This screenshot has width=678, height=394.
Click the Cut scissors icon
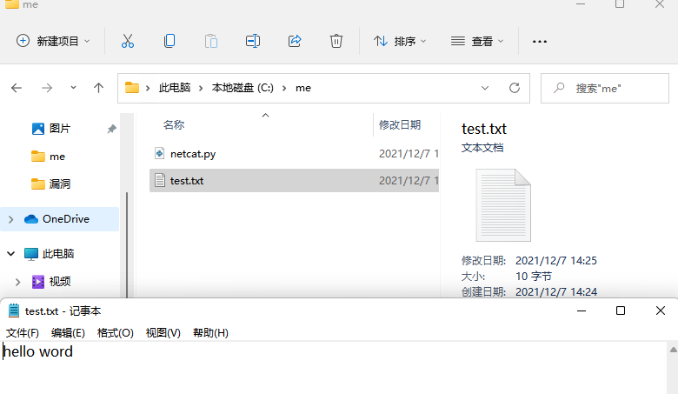click(128, 41)
